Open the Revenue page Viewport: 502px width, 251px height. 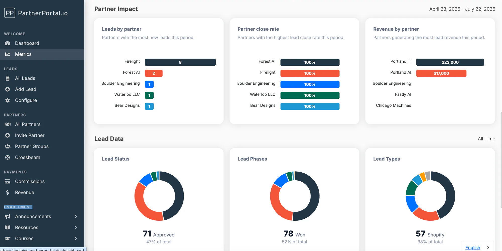(42, 193)
